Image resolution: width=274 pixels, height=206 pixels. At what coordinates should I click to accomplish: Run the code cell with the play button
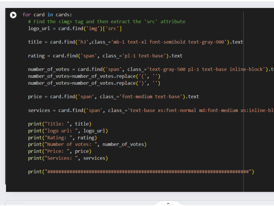tap(13, 15)
